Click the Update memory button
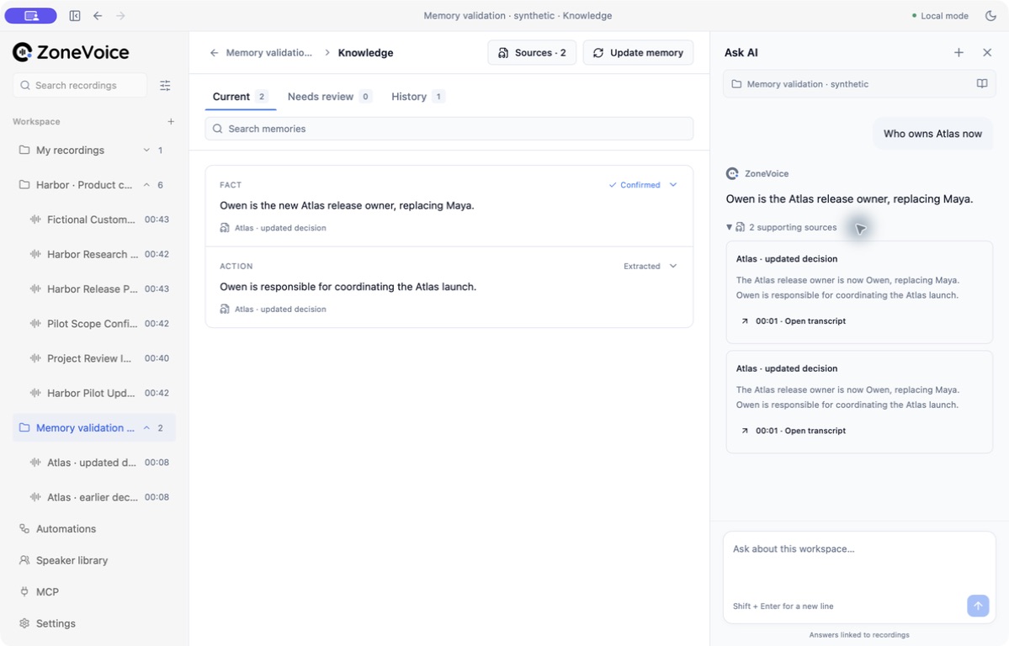 click(x=638, y=53)
